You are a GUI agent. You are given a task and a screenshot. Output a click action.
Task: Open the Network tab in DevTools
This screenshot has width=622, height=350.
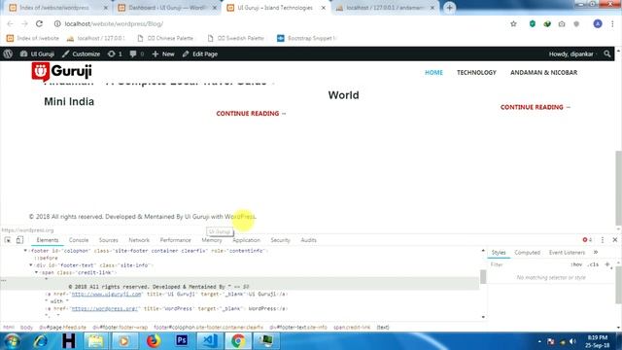[x=139, y=240]
